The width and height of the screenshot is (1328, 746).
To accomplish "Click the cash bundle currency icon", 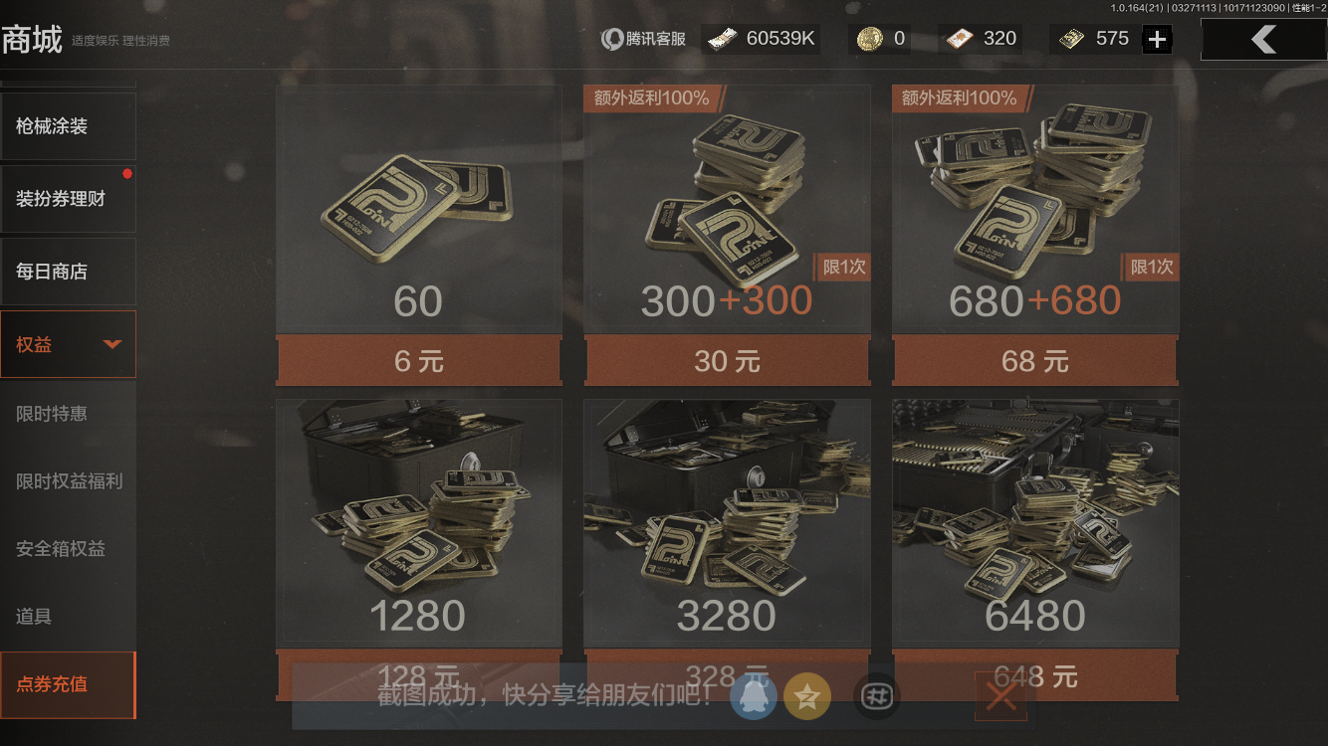I will [723, 39].
